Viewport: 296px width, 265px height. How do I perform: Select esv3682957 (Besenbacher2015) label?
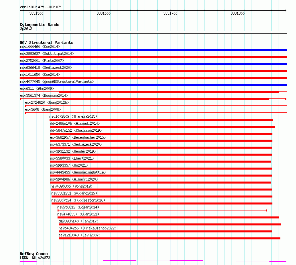[x=78, y=137]
